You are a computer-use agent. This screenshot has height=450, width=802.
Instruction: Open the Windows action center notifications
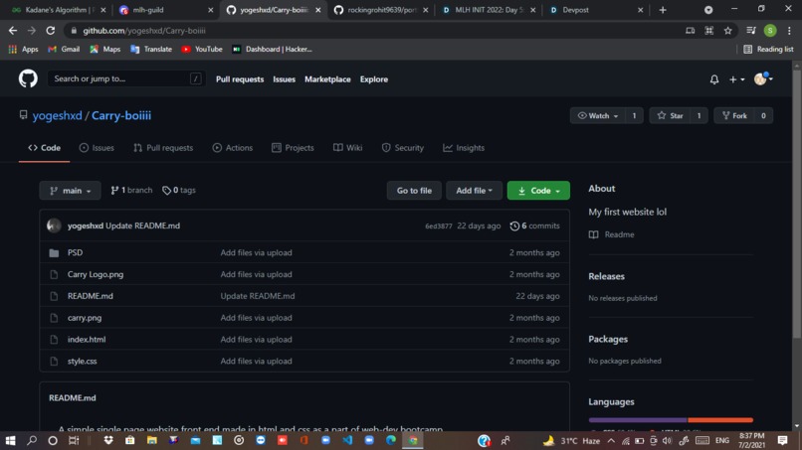coord(782,440)
